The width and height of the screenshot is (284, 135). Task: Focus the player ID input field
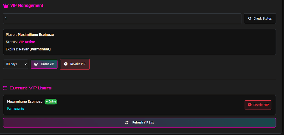coord(122,19)
